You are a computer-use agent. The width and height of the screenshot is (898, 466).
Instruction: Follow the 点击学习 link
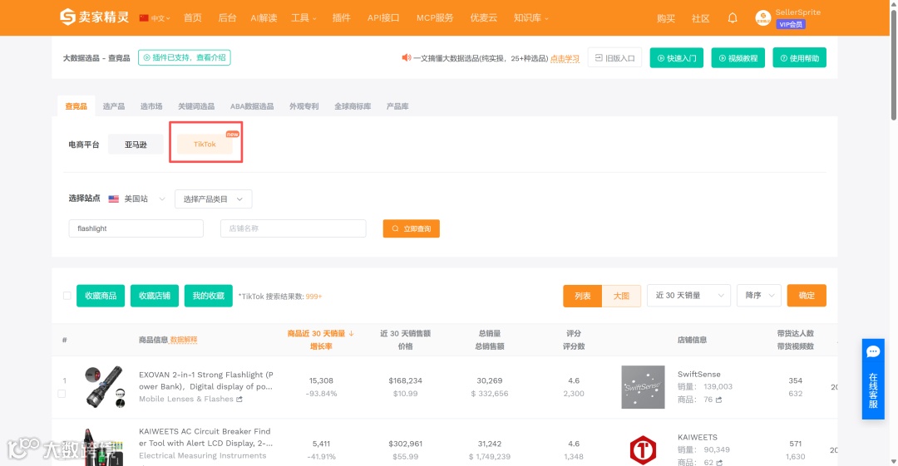565,58
